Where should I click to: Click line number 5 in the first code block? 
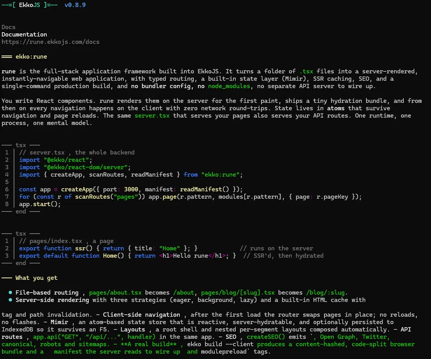(x=7, y=182)
